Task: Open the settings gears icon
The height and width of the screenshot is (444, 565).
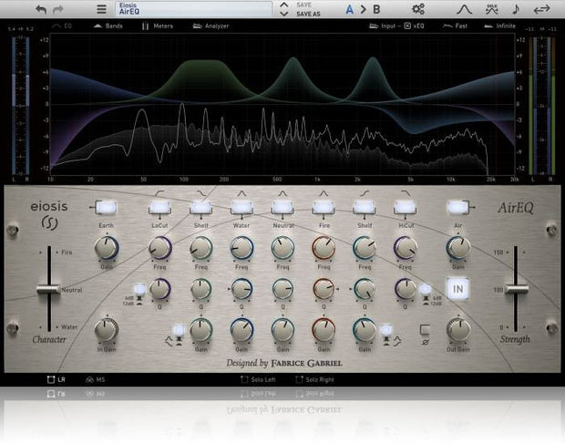Action: point(418,9)
